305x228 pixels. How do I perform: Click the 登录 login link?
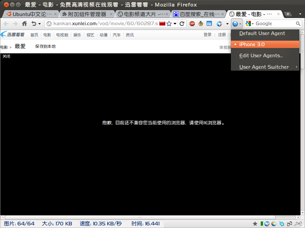point(207,35)
